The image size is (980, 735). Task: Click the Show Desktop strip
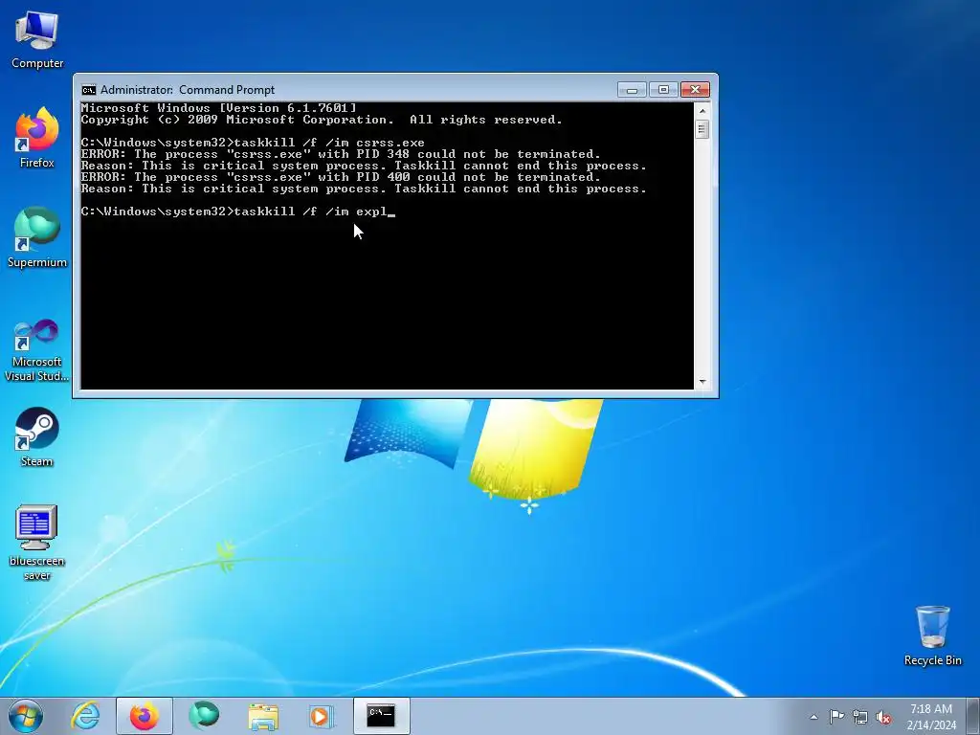pos(973,716)
